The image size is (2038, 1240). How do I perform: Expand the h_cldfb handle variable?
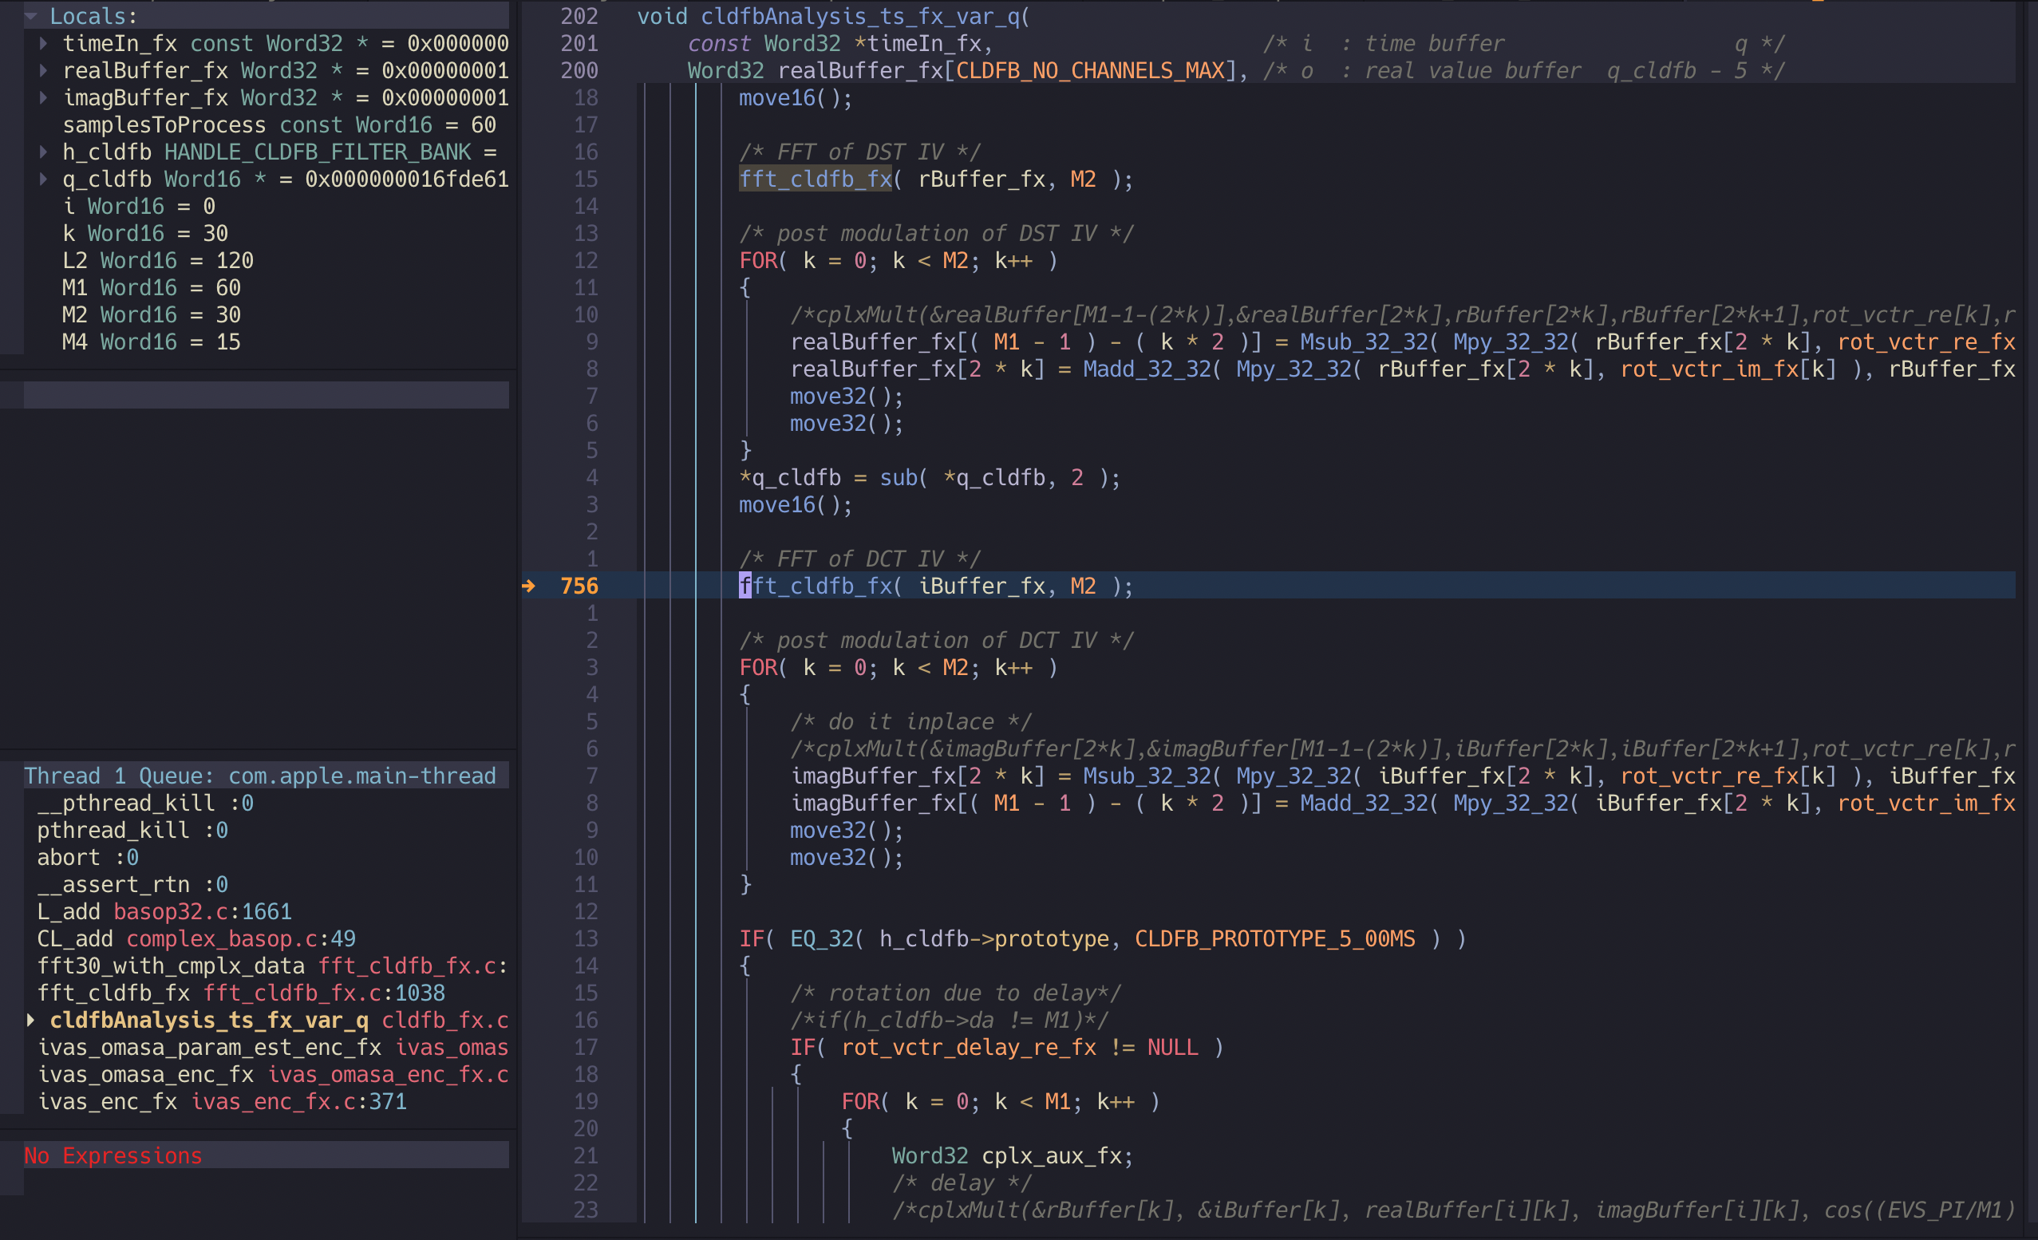(x=43, y=152)
